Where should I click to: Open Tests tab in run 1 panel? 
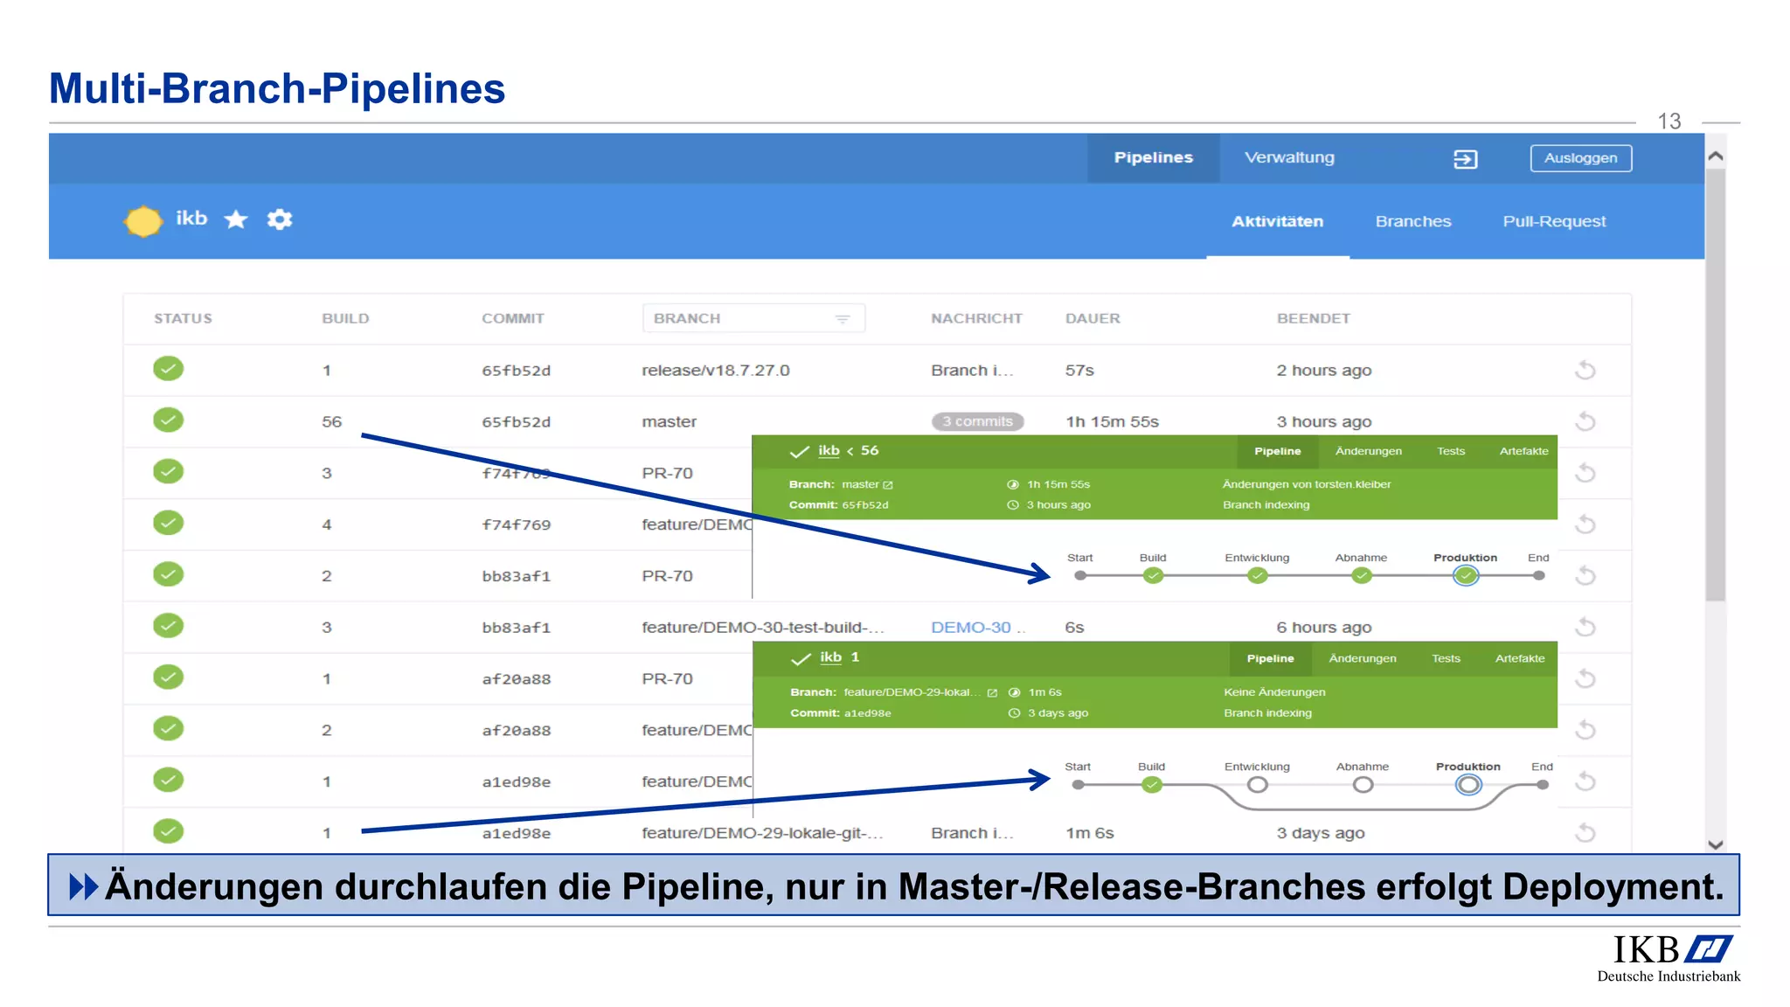pyautogui.click(x=1446, y=658)
